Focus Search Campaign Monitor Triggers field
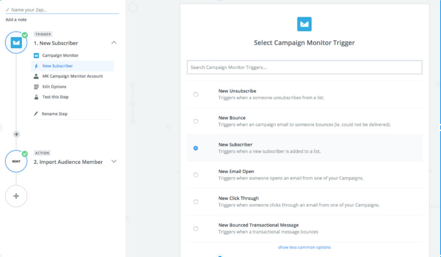The image size is (441, 257). point(304,67)
